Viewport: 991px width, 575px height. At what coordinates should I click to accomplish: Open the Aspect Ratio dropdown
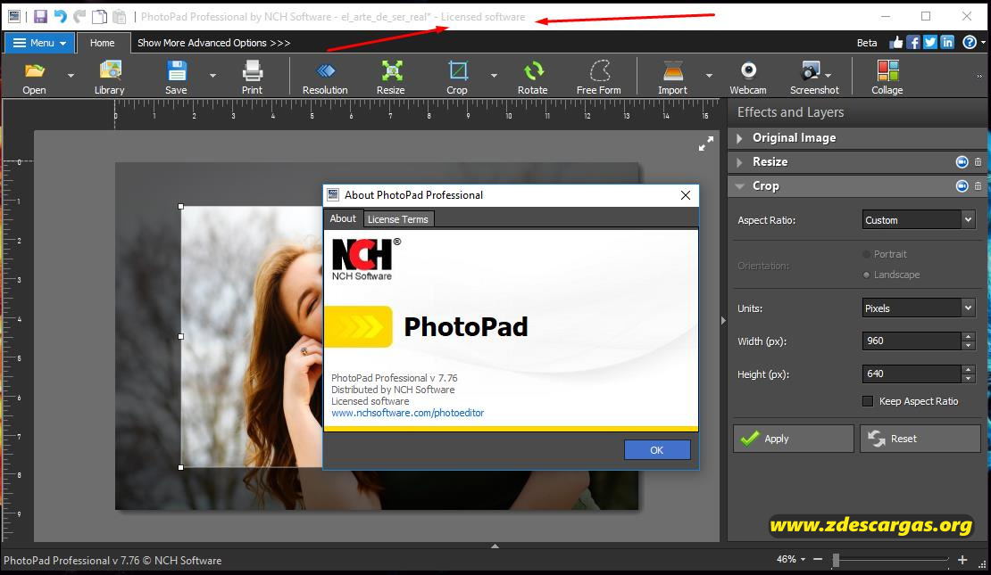[919, 219]
